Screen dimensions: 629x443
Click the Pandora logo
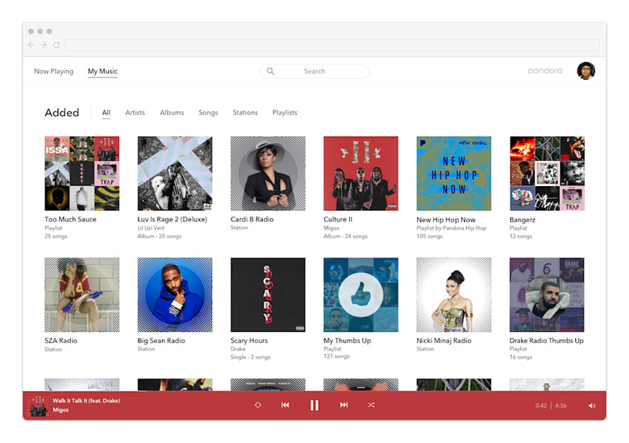[545, 71]
